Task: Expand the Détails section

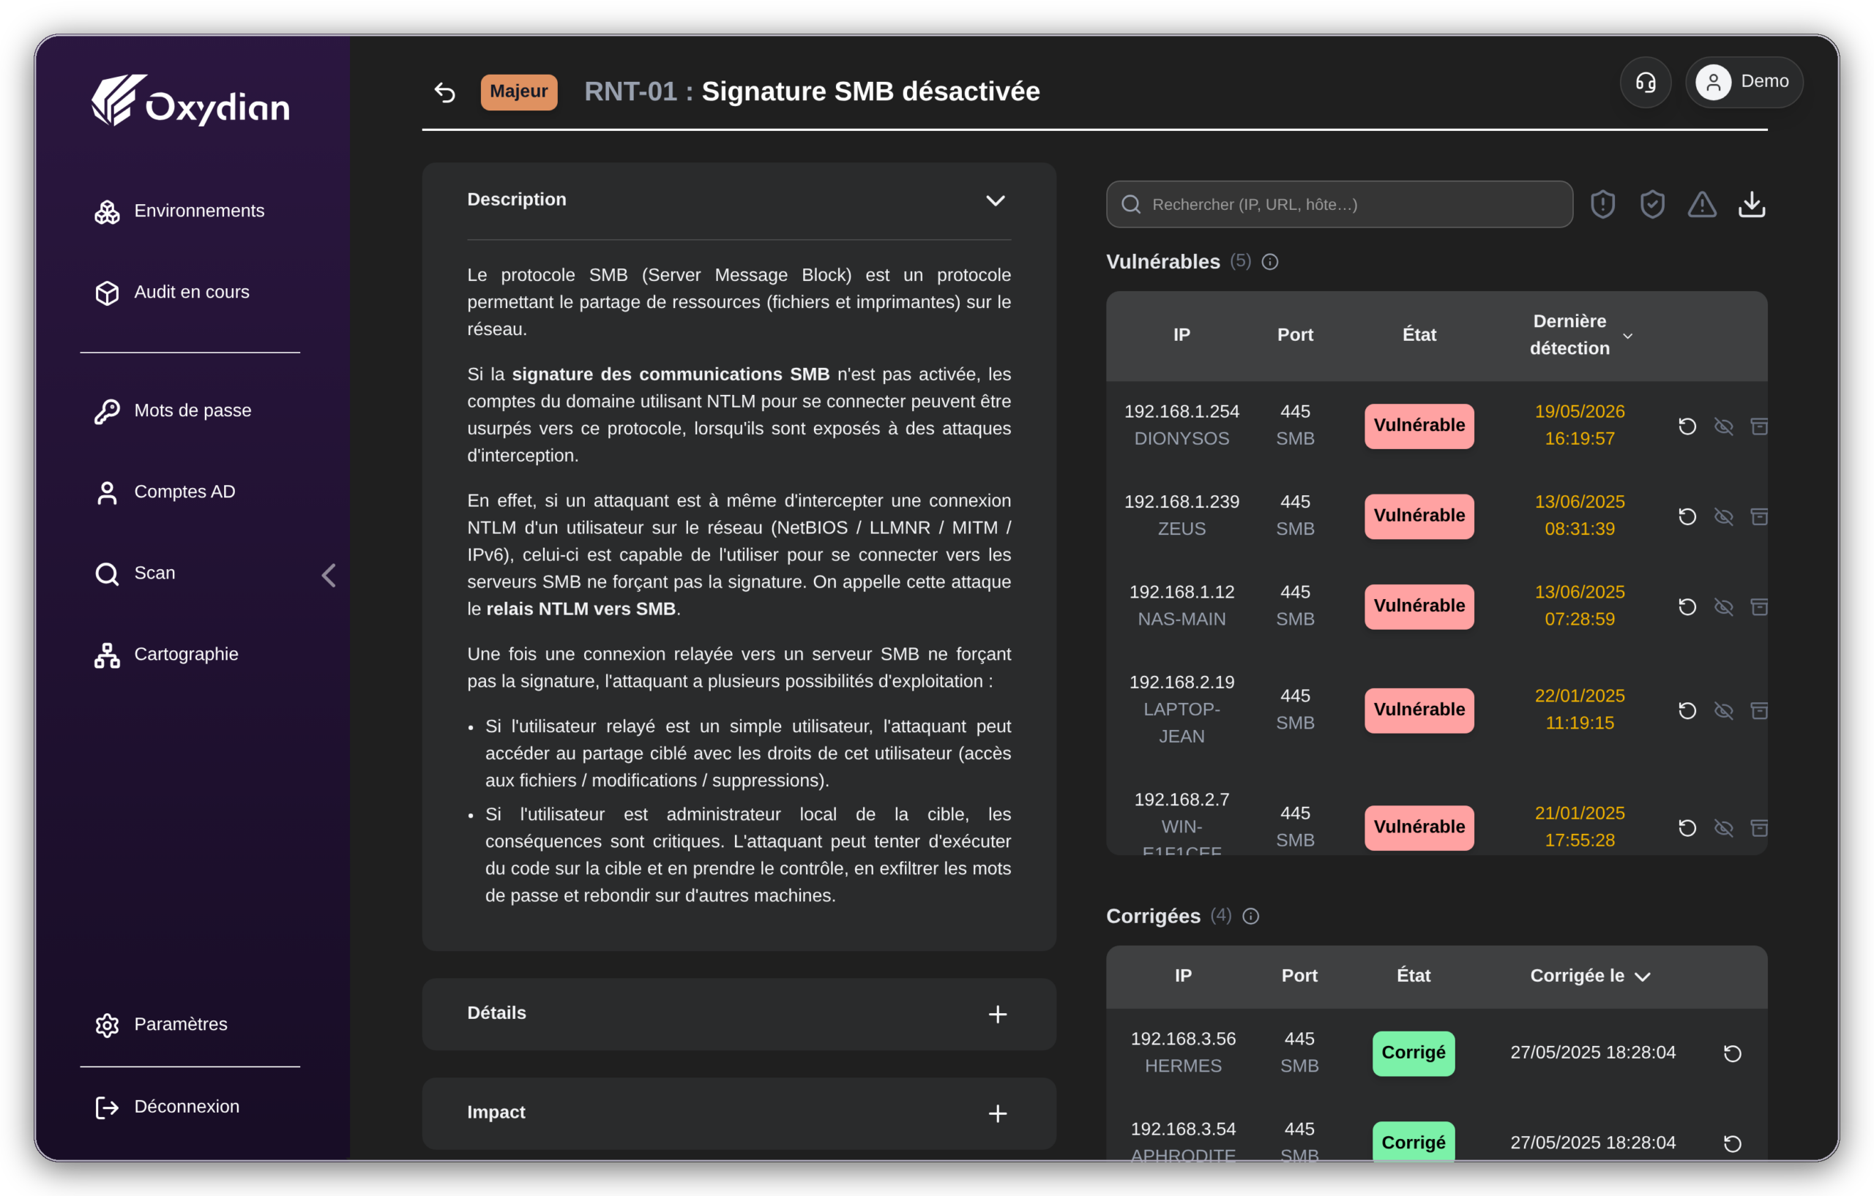Action: tap(997, 1014)
